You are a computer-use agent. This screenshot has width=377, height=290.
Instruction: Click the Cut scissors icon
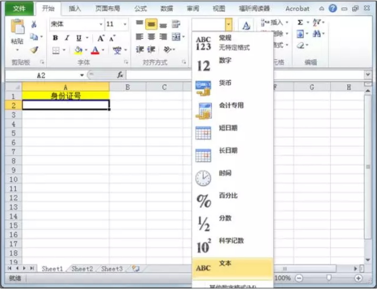click(x=34, y=24)
